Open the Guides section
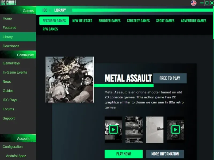The height and width of the screenshot is (160, 214). click(x=18, y=91)
